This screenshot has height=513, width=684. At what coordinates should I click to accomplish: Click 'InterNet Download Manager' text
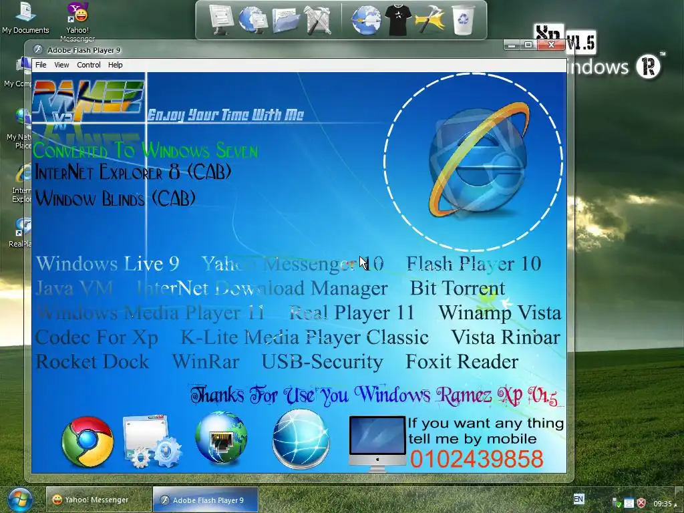[x=262, y=288]
